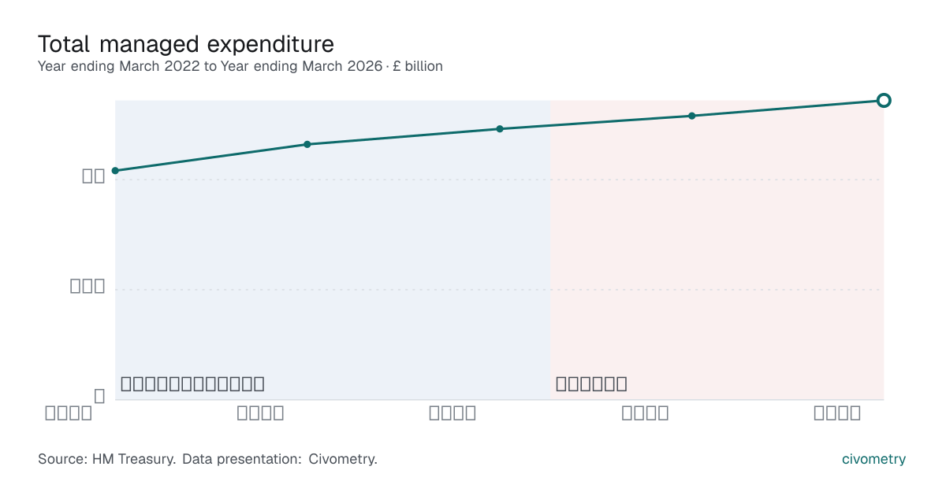Click the middle y-axis tick label
The height and width of the screenshot is (496, 946).
(x=88, y=286)
